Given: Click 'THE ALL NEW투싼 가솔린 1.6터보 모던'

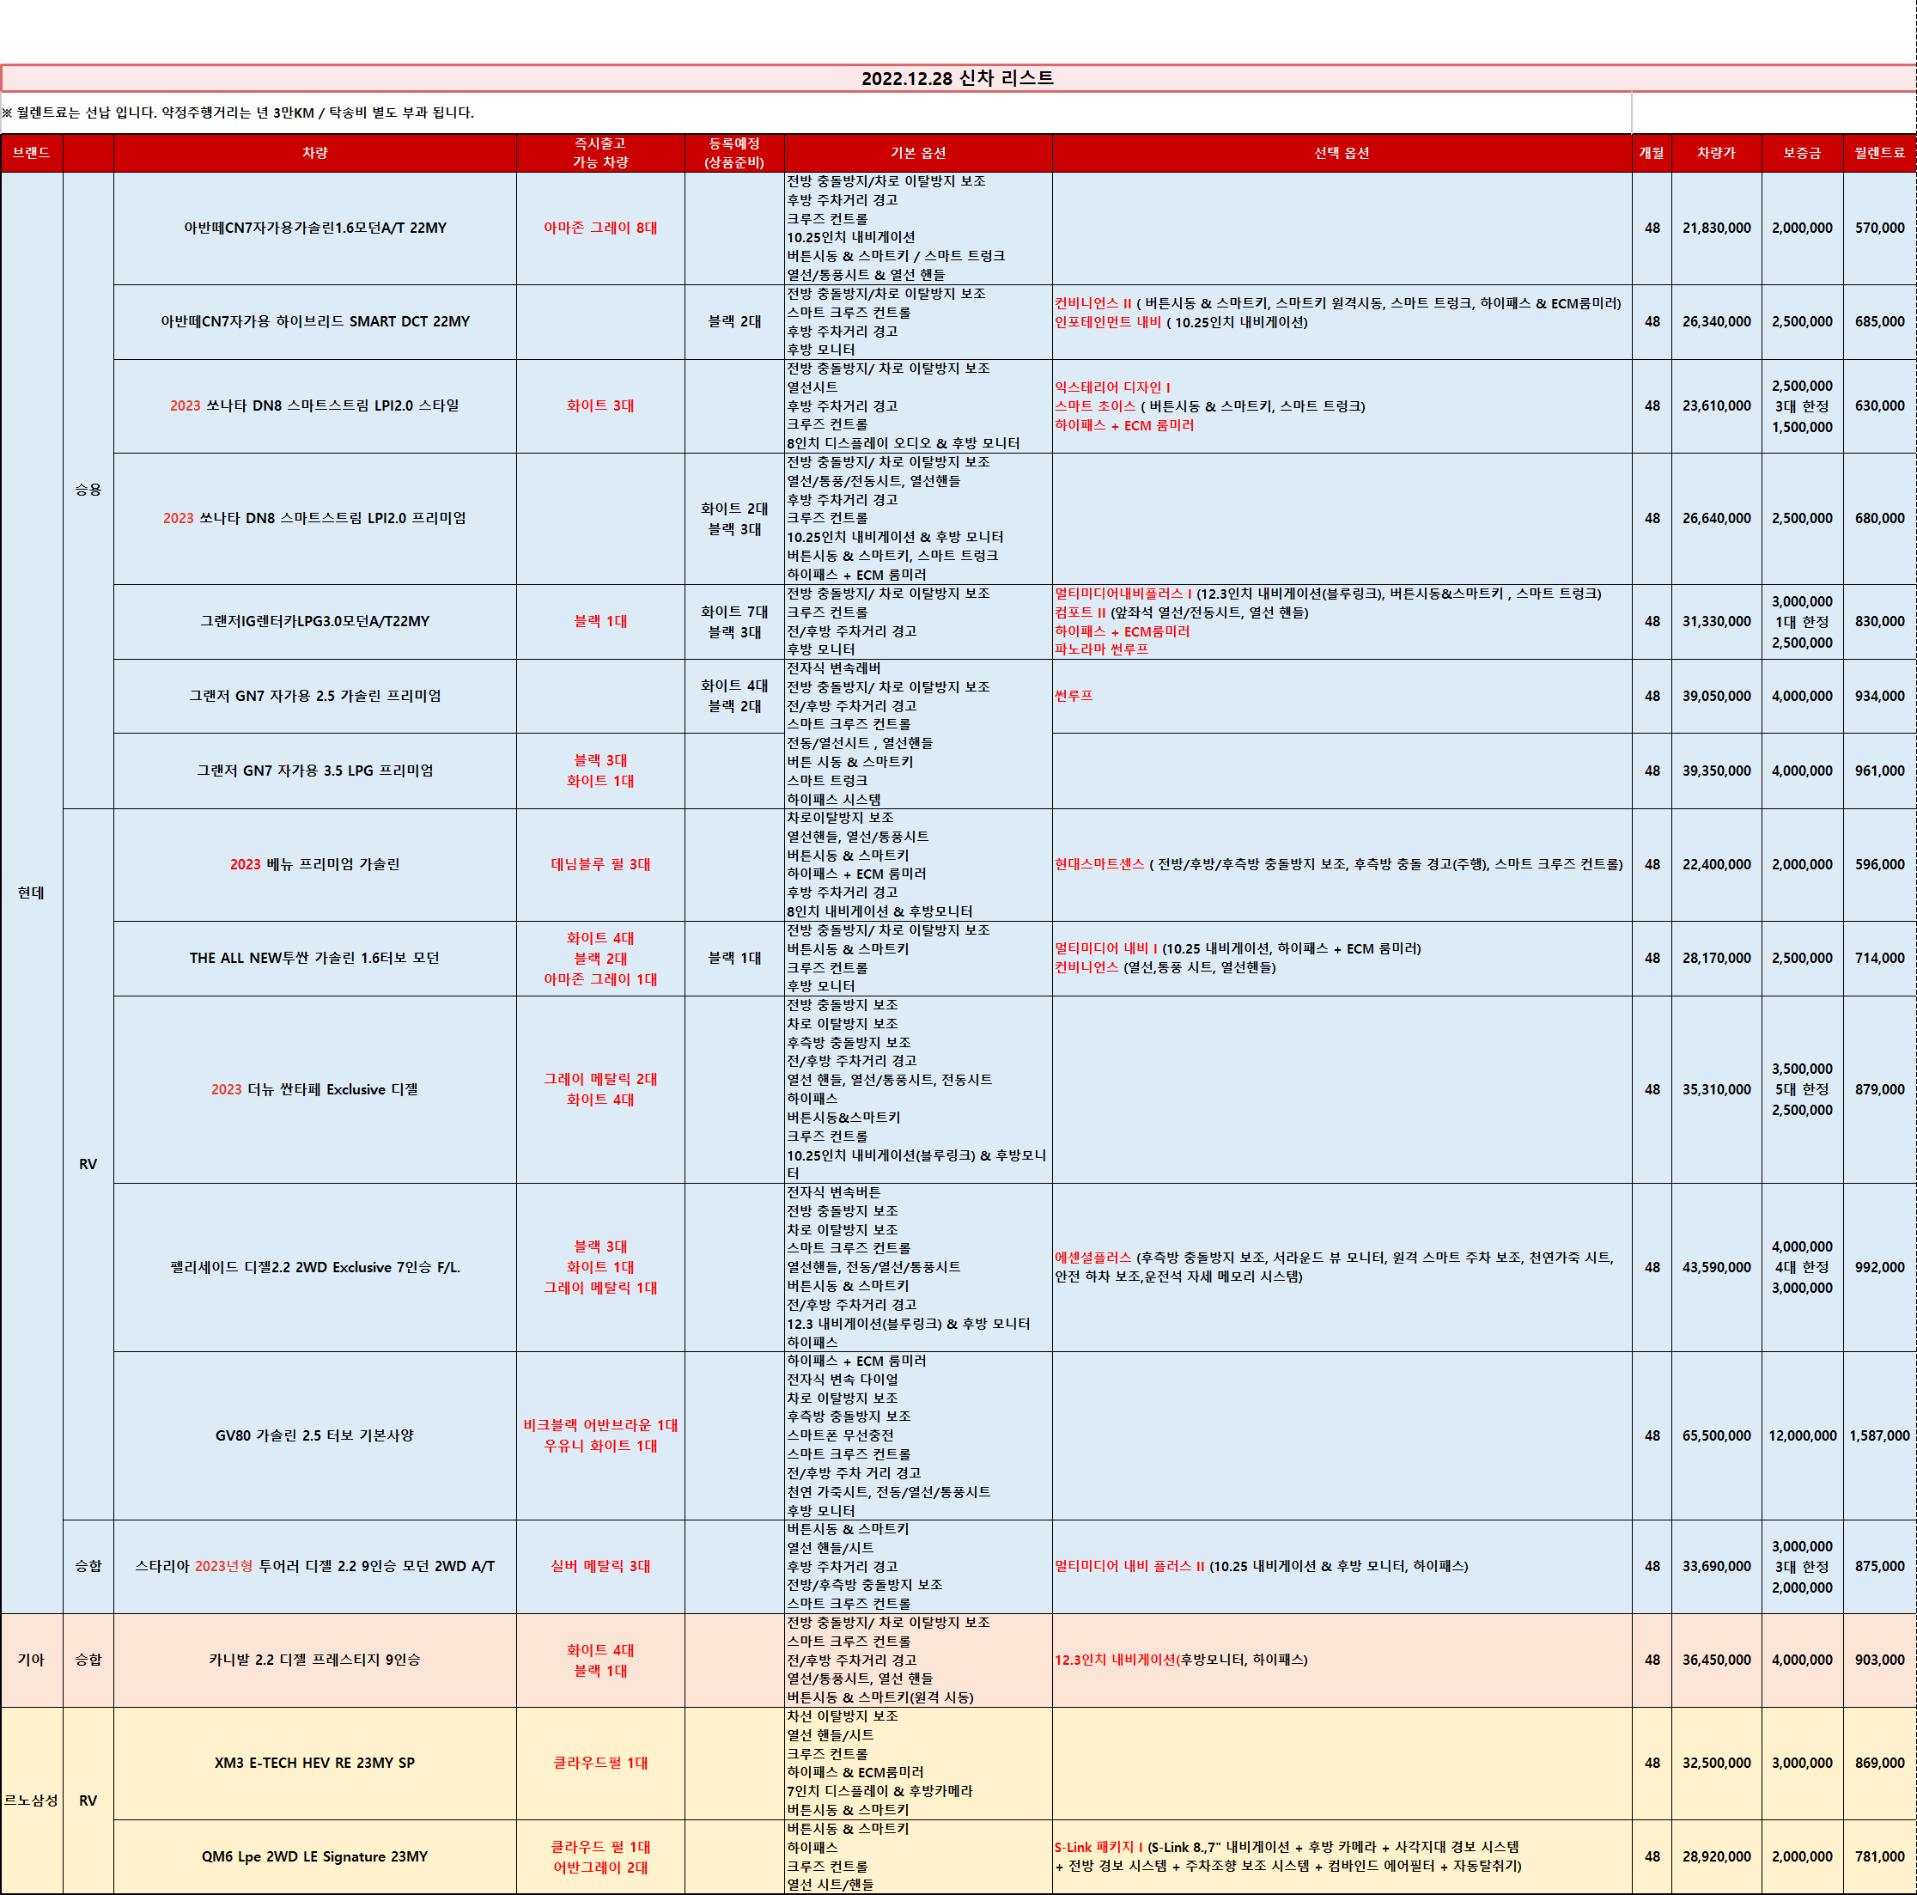Looking at the screenshot, I should pos(314,958).
